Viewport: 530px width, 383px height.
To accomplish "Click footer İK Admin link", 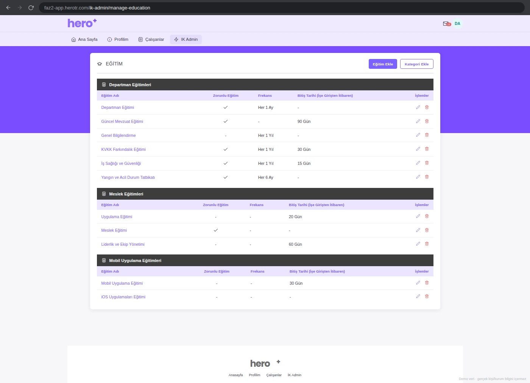I will [295, 375].
